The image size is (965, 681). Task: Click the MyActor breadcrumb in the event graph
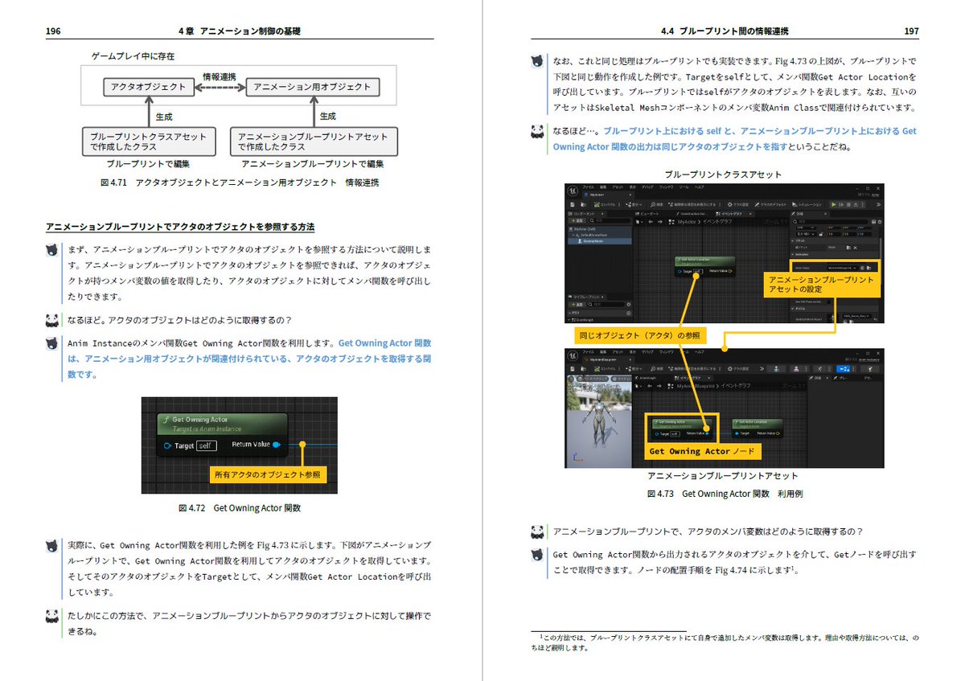(x=686, y=221)
